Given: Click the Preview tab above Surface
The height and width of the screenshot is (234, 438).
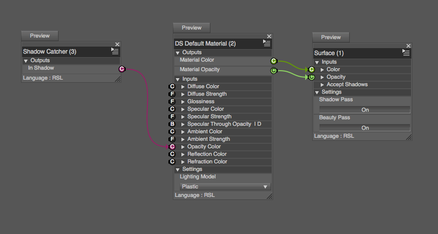Looking at the screenshot, I should [x=331, y=38].
